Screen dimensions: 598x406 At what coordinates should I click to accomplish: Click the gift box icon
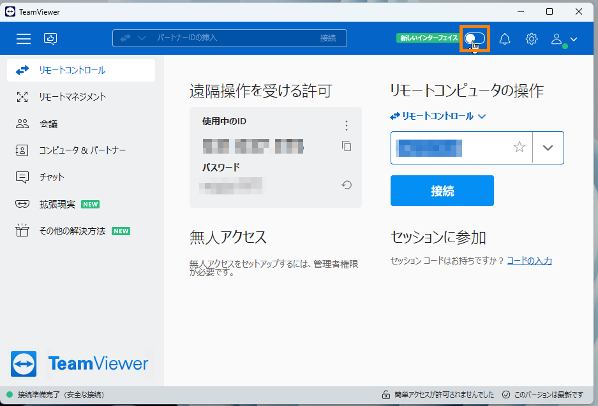pyautogui.click(x=22, y=230)
